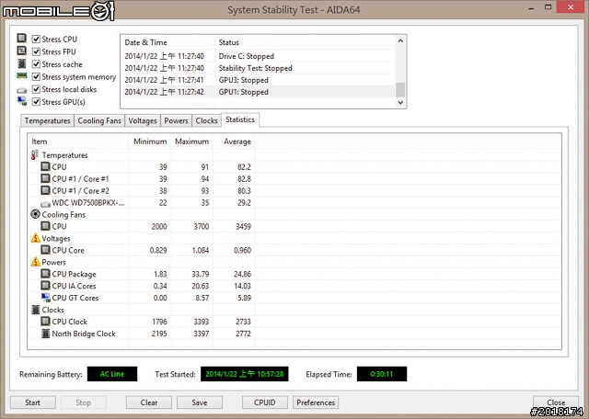This screenshot has width=589, height=419.
Task: Click the thermometer icon of Temperatures group
Action: [35, 154]
